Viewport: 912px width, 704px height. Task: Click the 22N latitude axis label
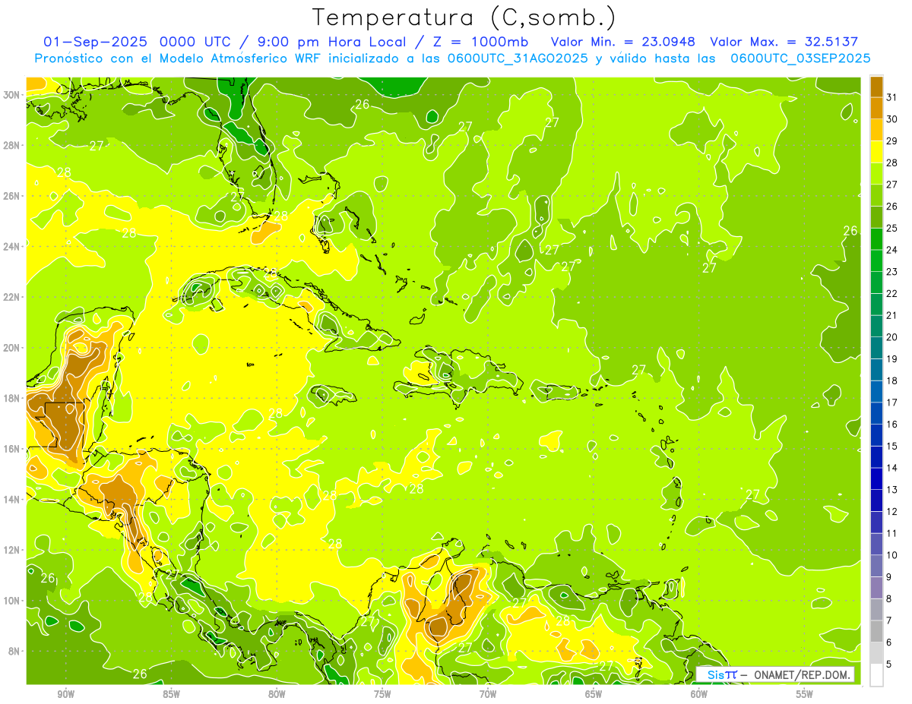tap(12, 297)
